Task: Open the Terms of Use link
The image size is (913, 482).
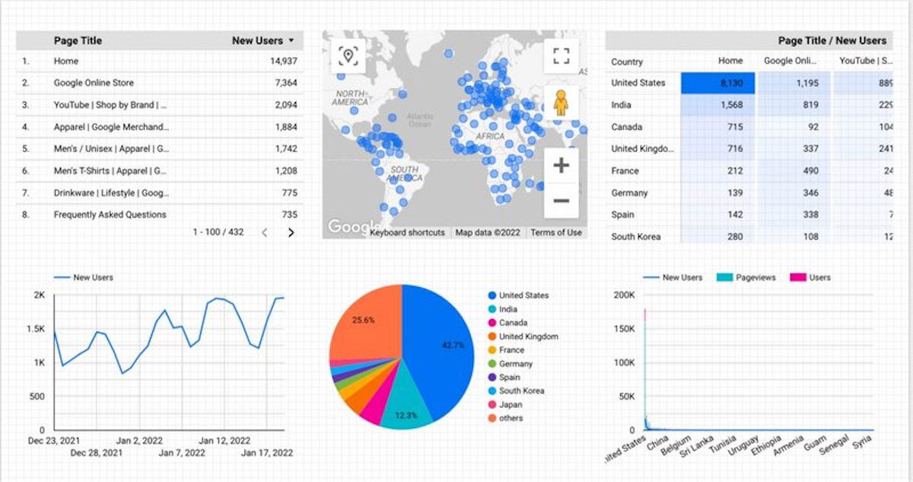Action: tap(558, 233)
